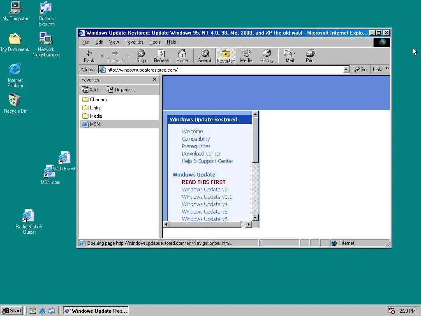Open Windows Update v2 link
421x316 pixels.
coord(205,189)
